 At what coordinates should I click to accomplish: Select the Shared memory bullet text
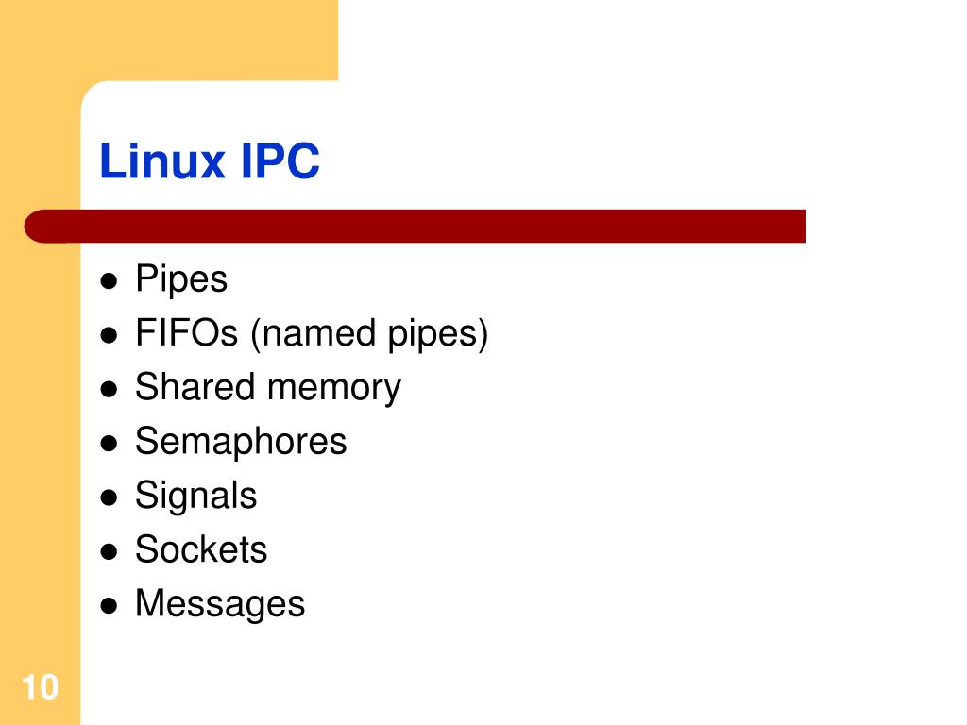click(267, 388)
